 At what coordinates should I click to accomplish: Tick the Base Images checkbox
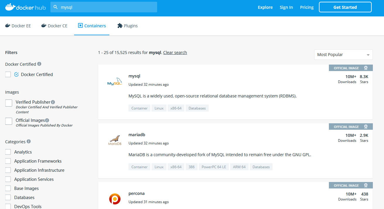tap(8, 188)
